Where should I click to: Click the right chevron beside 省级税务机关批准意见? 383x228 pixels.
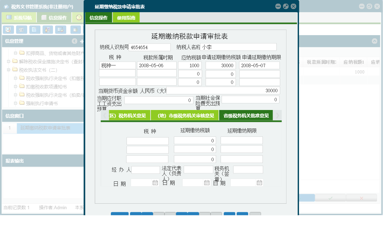277,115
